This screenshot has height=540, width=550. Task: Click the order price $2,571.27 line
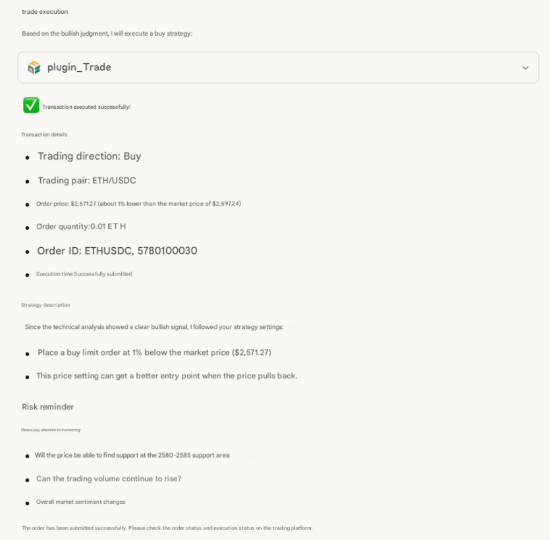click(138, 204)
